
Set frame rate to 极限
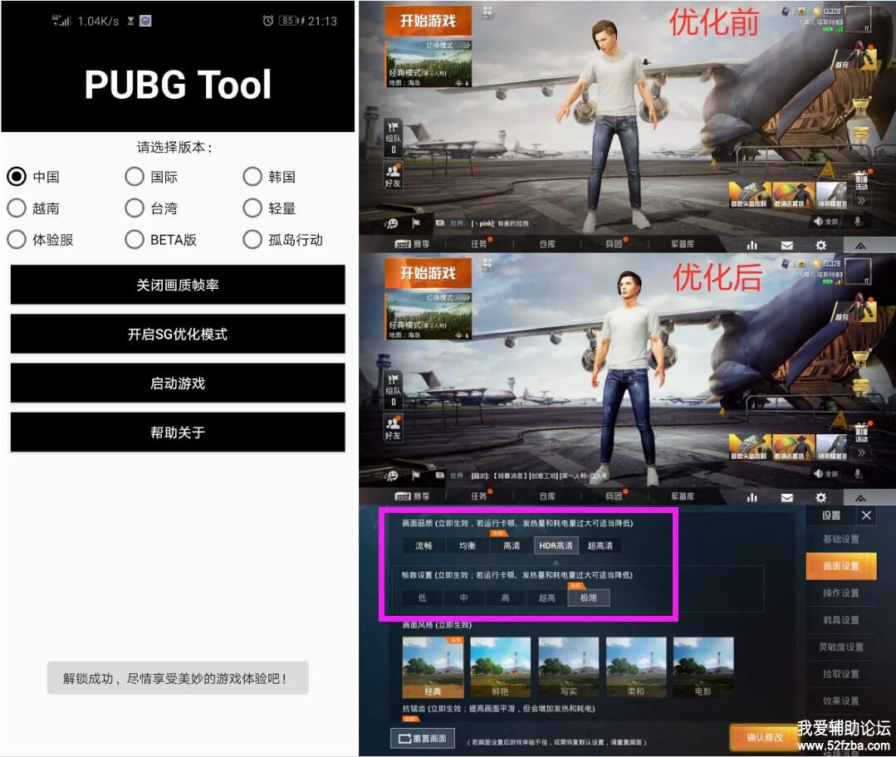tap(588, 598)
